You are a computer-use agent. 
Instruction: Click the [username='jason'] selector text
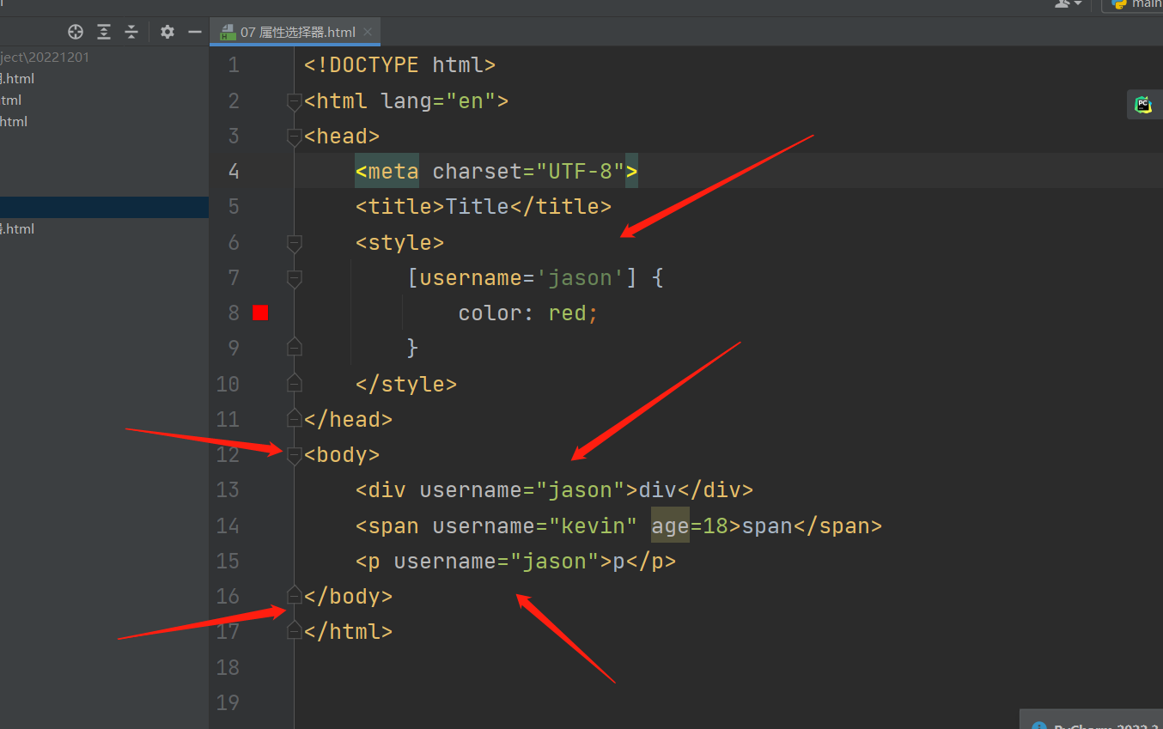(x=522, y=278)
